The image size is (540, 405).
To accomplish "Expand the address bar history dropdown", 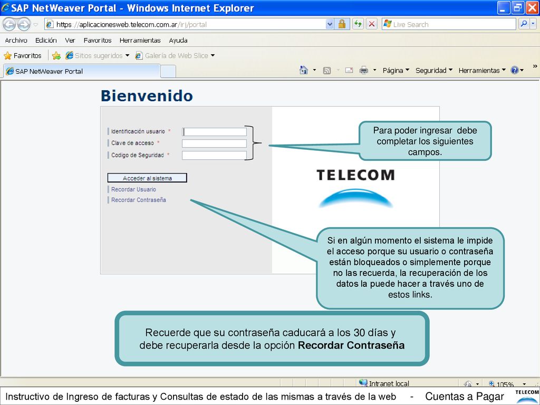I will (330, 24).
